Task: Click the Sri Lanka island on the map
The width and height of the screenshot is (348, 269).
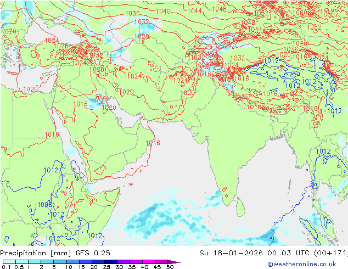Action: pos(241,207)
